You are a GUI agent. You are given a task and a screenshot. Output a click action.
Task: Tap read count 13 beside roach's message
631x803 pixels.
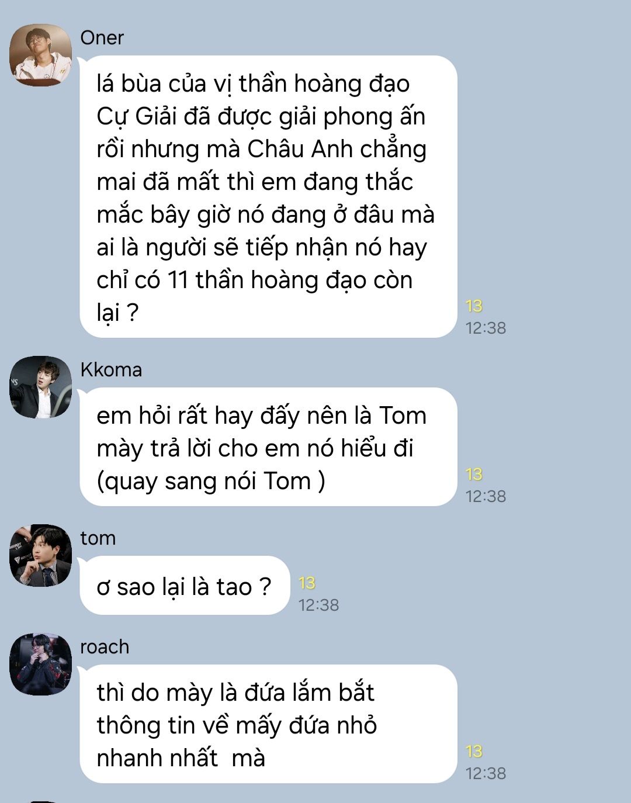[x=474, y=751]
